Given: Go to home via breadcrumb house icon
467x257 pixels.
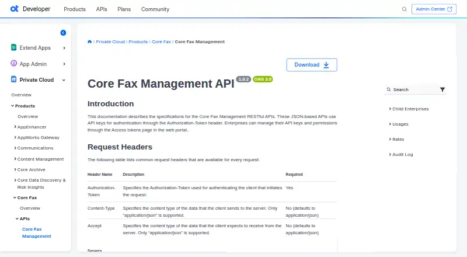Looking at the screenshot, I should [x=89, y=41].
